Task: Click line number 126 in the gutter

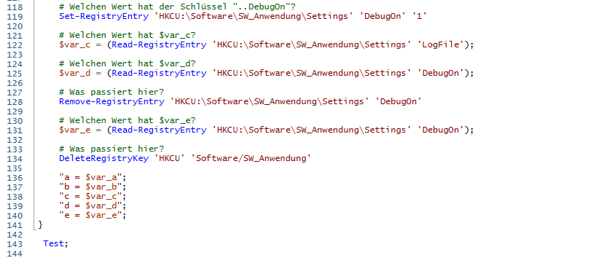Action: point(15,82)
